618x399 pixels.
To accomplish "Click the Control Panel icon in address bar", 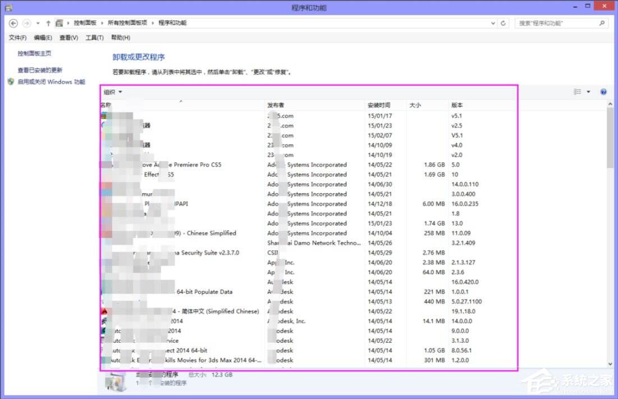I will (x=59, y=23).
